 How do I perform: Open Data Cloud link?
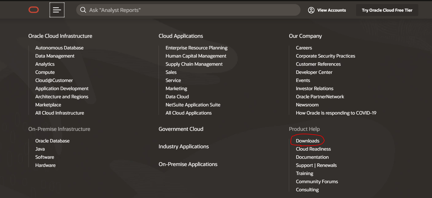click(177, 97)
